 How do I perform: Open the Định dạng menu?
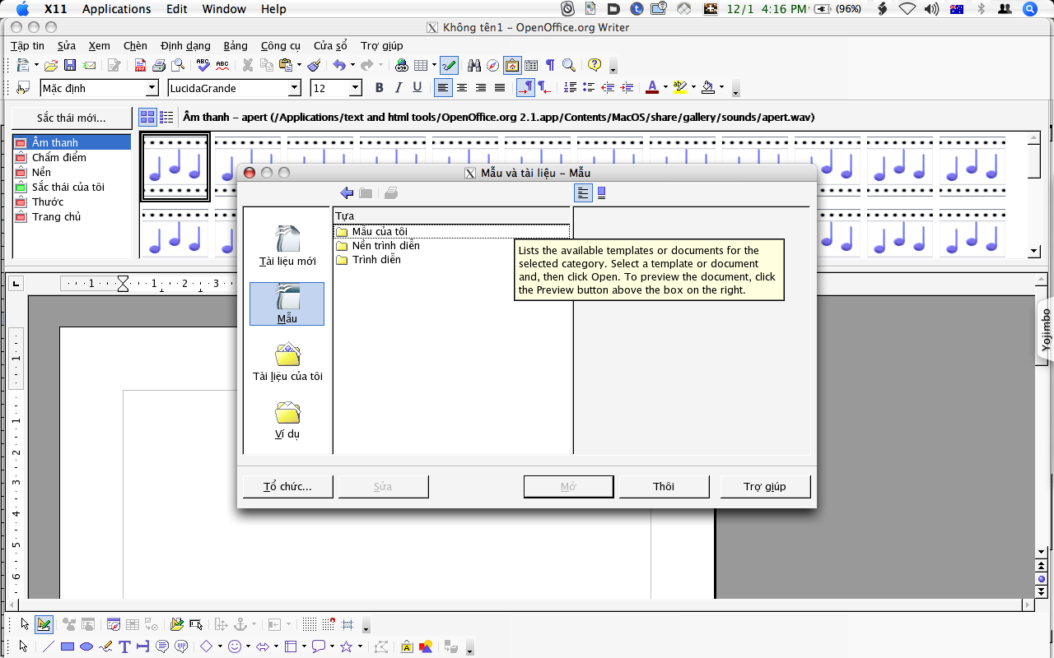coord(185,46)
